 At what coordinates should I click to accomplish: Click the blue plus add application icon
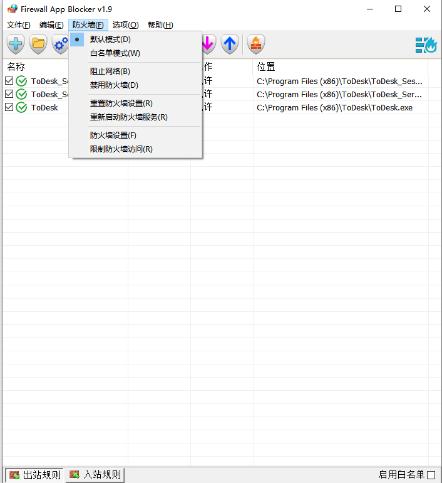[16, 44]
